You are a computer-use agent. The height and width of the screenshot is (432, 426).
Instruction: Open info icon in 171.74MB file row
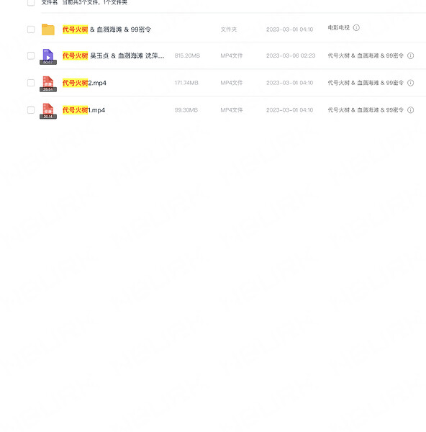tap(411, 83)
